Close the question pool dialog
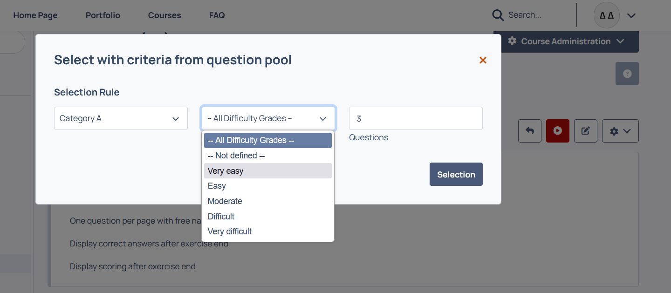 tap(483, 60)
